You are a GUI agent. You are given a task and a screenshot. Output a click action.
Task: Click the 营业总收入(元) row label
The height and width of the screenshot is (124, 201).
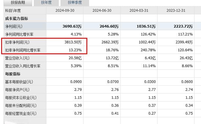[x=17, y=58]
